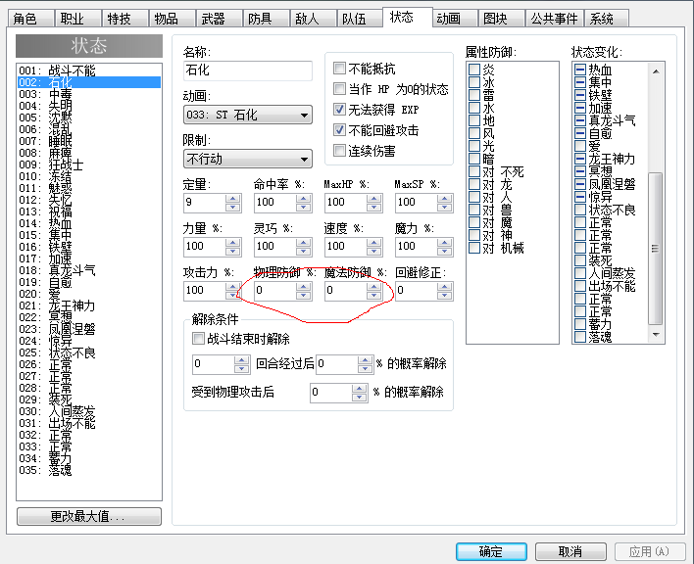The height and width of the screenshot is (564, 694).
Task: Select state 007: 睡眠
Action: point(89,141)
